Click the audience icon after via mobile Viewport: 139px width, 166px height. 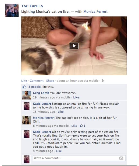click(103, 81)
